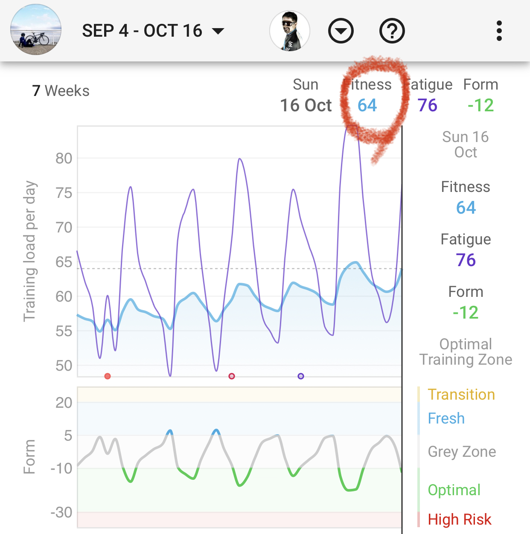Image resolution: width=530 pixels, height=534 pixels.
Task: Click the Fitness value 64 in header
Action: pos(367,105)
